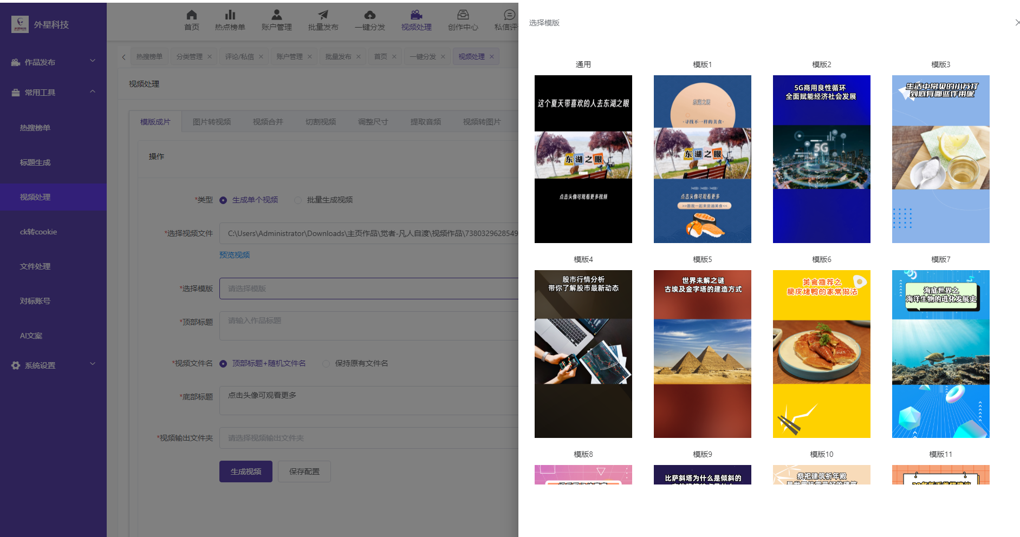Open the 一键分发 cloud icon
The image size is (1020, 537).
(370, 15)
